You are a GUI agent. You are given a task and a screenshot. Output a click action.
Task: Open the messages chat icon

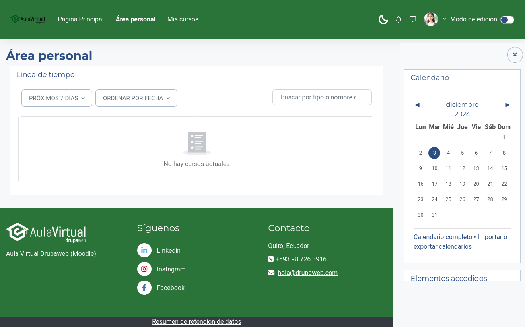[413, 19]
